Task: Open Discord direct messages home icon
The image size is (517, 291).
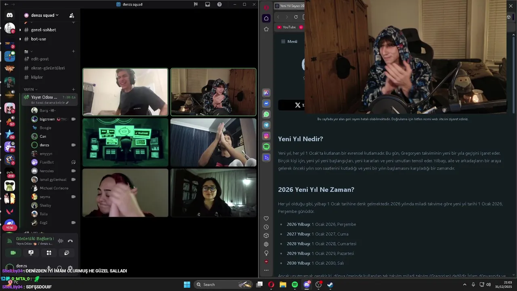Action: pos(10,15)
